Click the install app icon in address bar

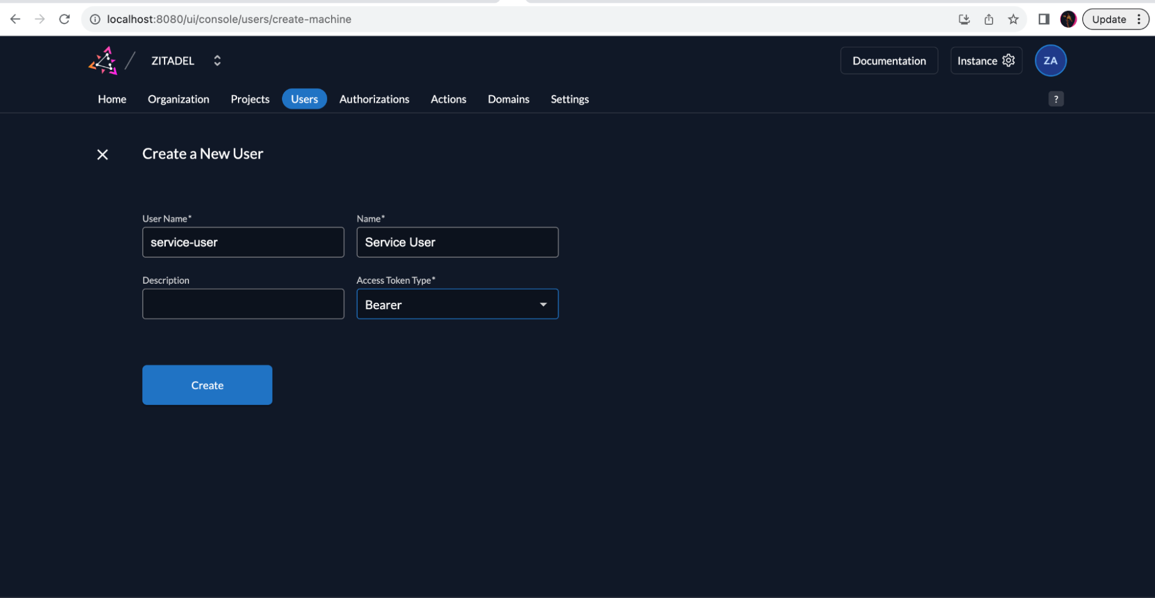click(x=964, y=19)
